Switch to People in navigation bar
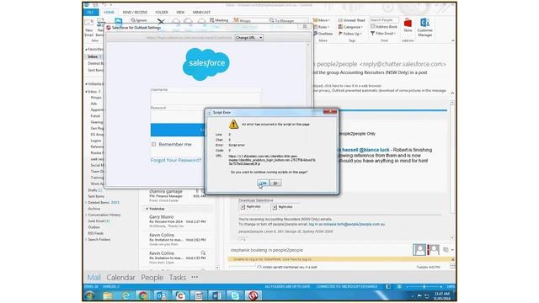Image resolution: width=539 pixels, height=303 pixels. pyautogui.click(x=152, y=277)
